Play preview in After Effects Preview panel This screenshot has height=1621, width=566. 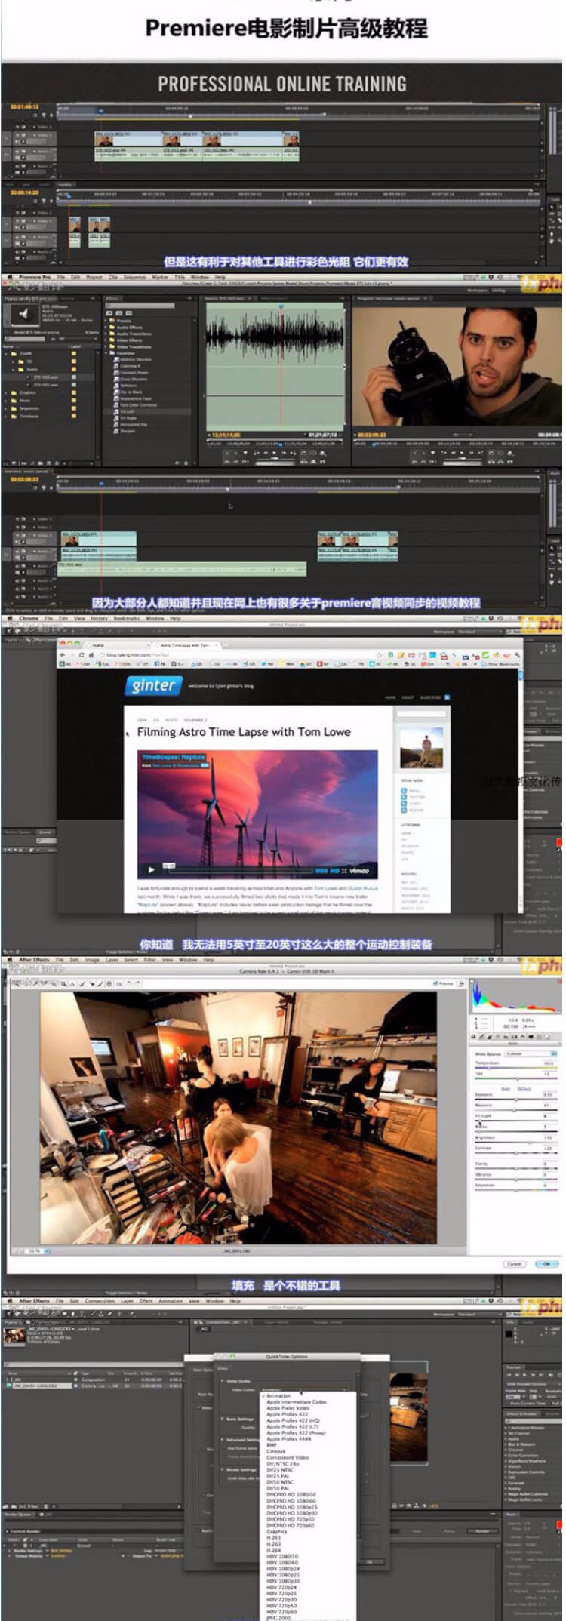tap(524, 1375)
